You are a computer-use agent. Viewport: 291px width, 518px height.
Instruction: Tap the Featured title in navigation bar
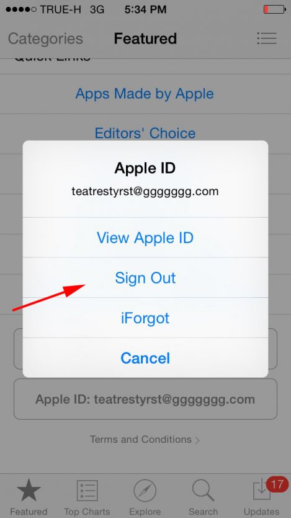[x=145, y=39]
